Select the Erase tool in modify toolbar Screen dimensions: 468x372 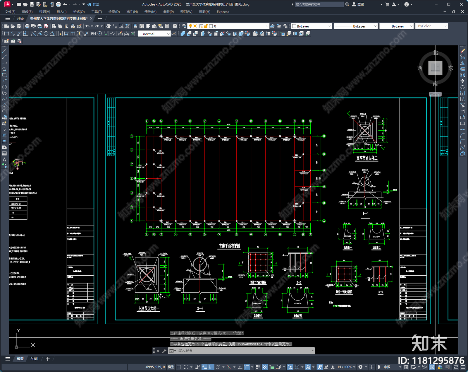[x=462, y=51]
